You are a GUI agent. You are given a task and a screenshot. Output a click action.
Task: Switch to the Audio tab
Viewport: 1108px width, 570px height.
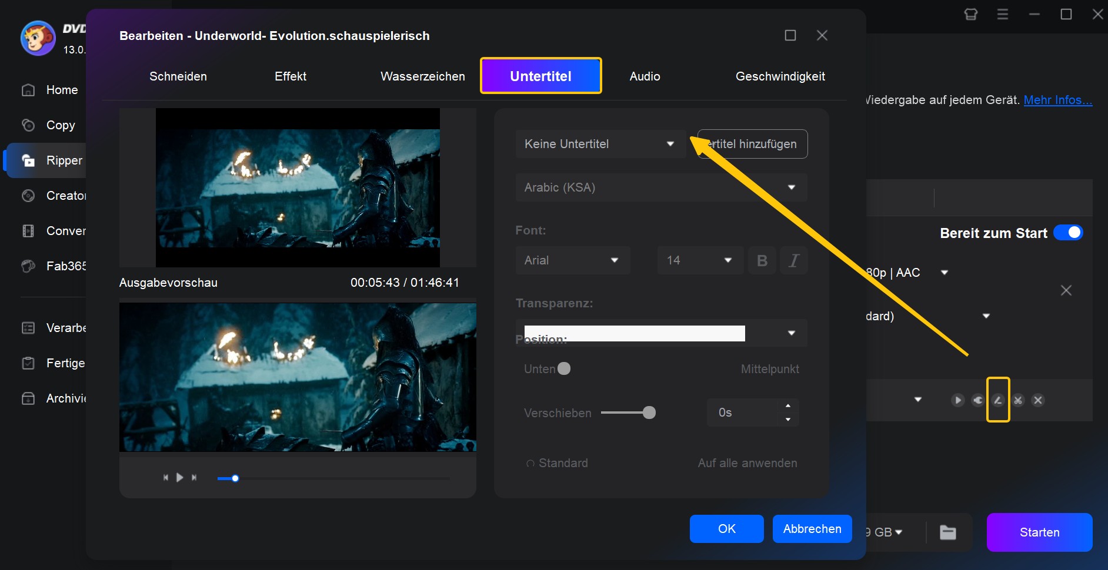click(x=645, y=76)
